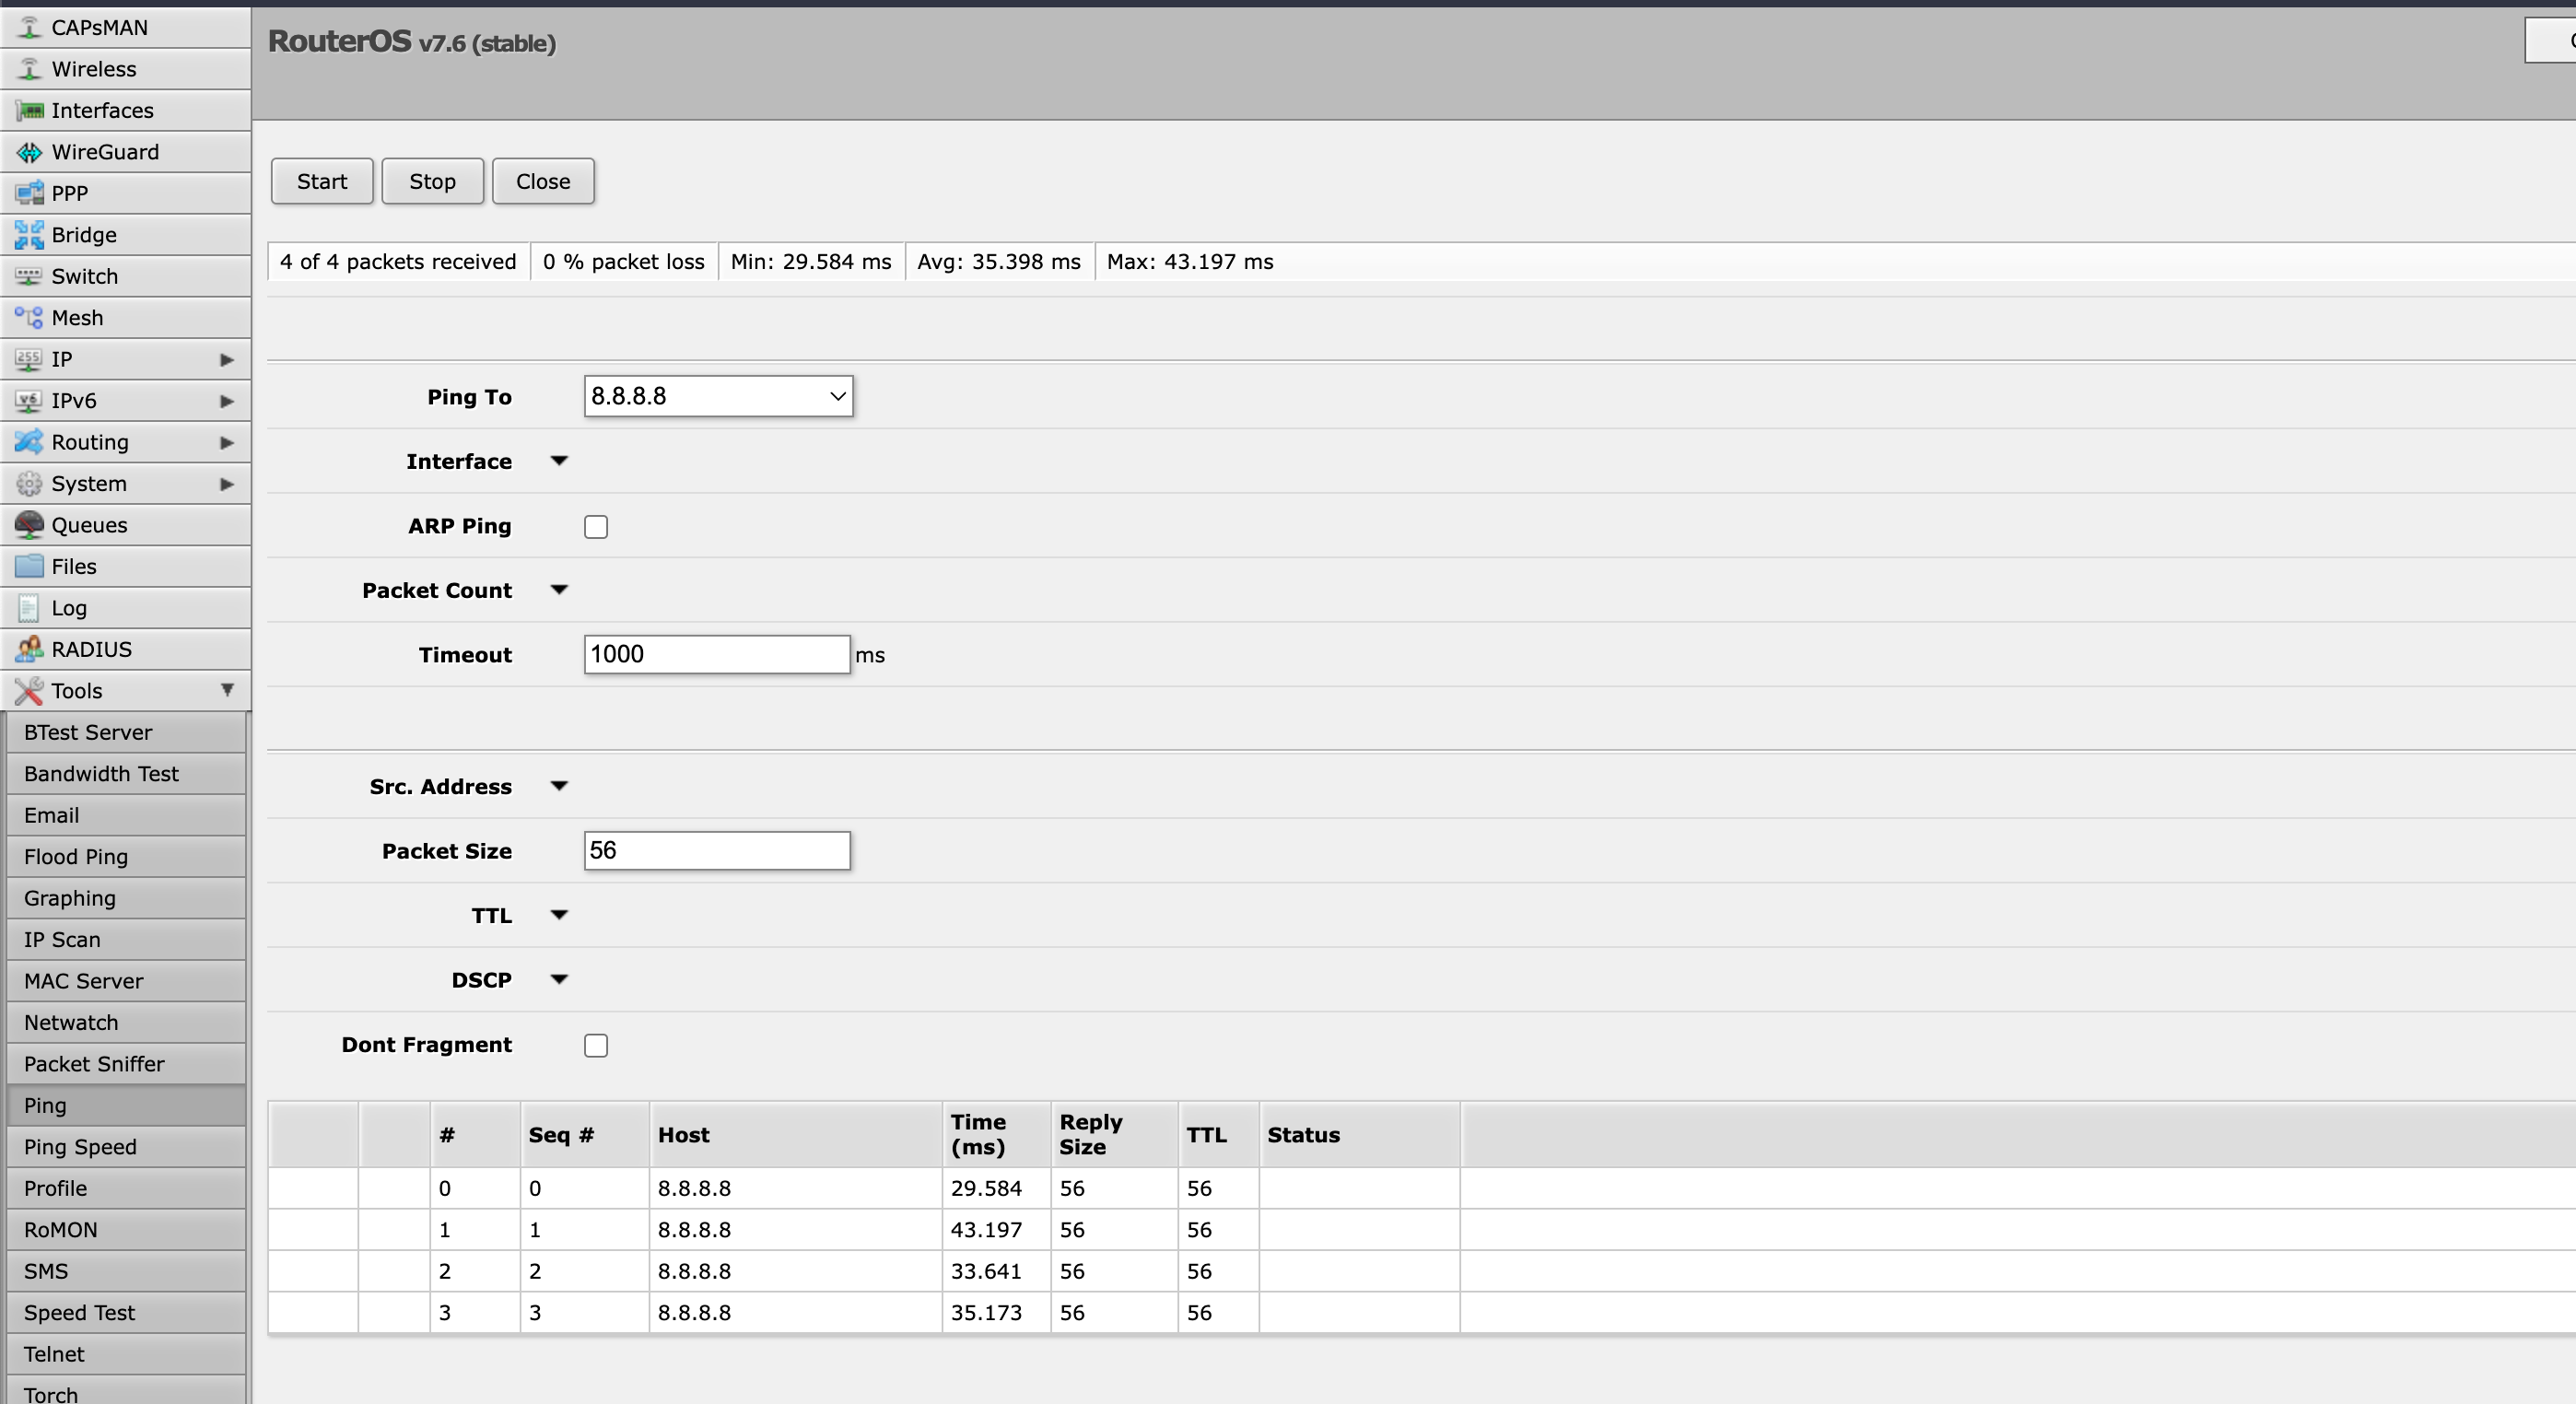Sort table by Seq # column
The image size is (2576, 1404).
[x=584, y=1135]
